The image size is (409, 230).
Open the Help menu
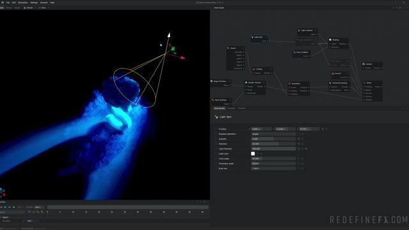click(x=52, y=3)
